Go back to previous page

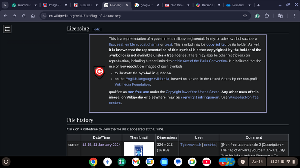(6, 16)
